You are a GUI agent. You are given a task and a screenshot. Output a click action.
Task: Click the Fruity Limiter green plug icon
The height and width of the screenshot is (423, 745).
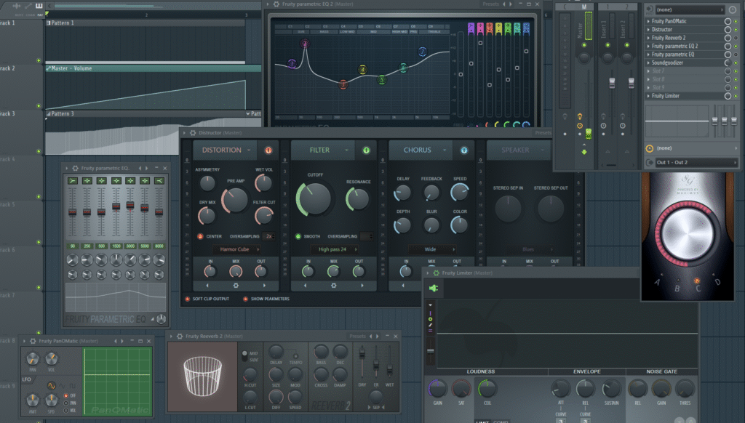pyautogui.click(x=434, y=289)
